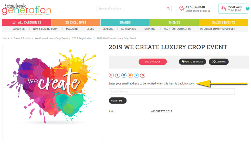
Task: Click the search magnifier icon
Action: 168,8
